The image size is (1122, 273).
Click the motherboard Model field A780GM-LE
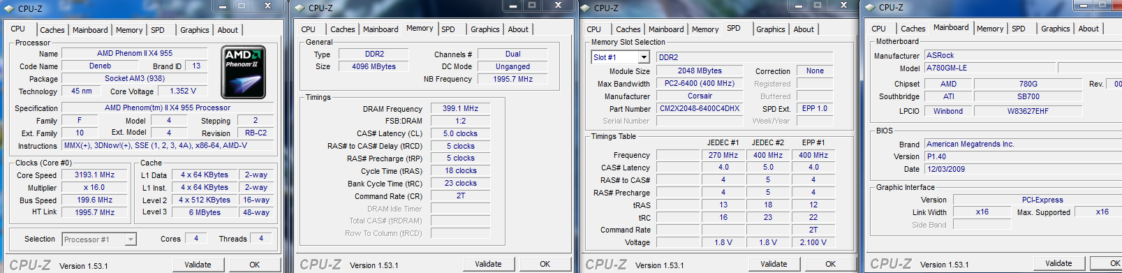pyautogui.click(x=990, y=68)
